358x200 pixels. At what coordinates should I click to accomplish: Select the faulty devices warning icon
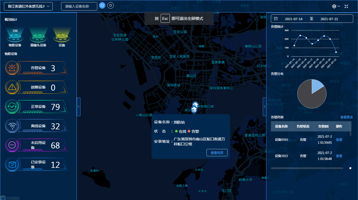click(12, 87)
